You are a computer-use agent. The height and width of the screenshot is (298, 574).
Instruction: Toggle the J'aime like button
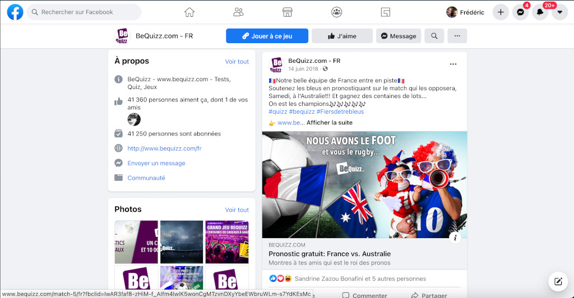342,36
